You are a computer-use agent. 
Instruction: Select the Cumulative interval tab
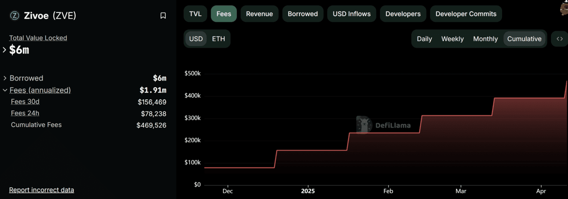(x=524, y=39)
